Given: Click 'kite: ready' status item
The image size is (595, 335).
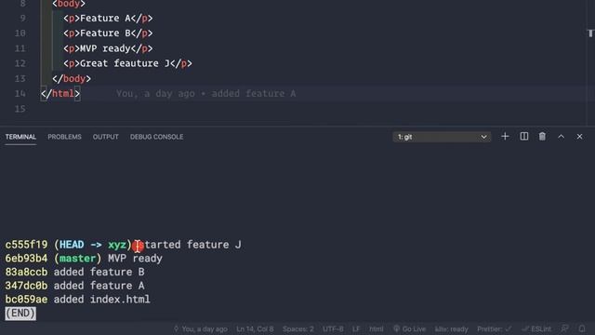Looking at the screenshot, I should coord(451,328).
